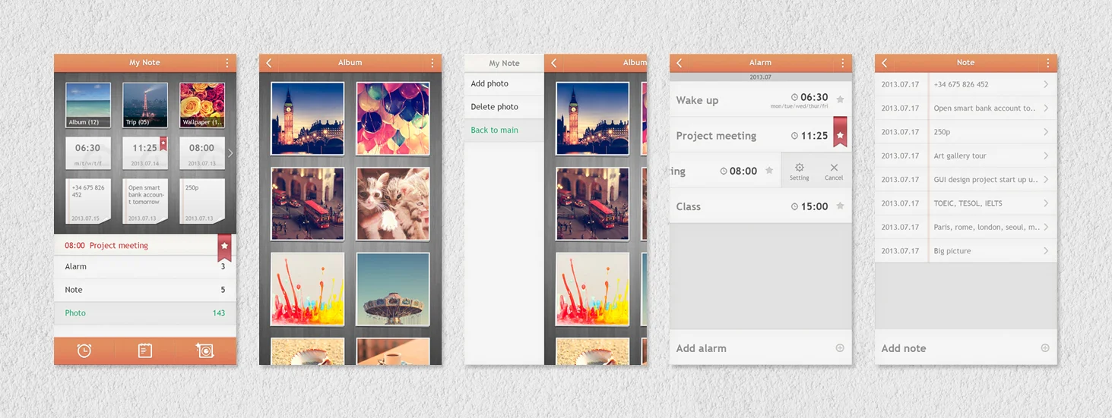Tap the notepad icon in bottom bar
Viewport: 1112px width, 418px height.
[145, 350]
